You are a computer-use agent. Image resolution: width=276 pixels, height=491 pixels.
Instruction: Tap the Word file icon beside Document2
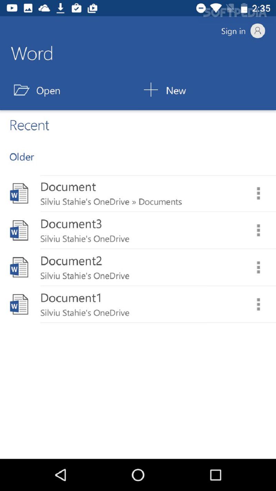19,267
